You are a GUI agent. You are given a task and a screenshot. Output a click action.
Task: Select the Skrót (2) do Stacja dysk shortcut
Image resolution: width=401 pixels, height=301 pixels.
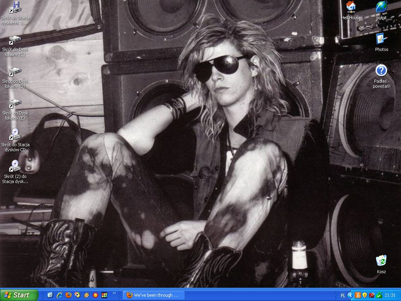(15, 172)
